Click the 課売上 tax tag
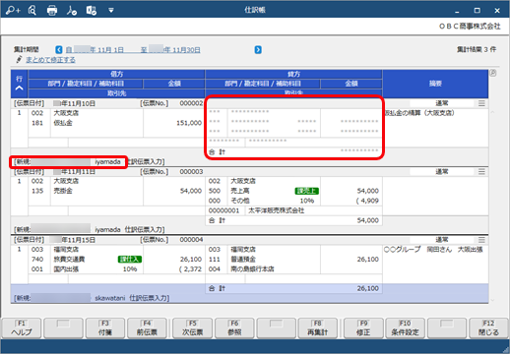 point(307,191)
